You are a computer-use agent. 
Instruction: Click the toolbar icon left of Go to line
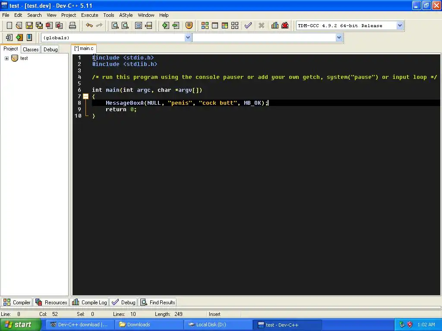pos(139,25)
